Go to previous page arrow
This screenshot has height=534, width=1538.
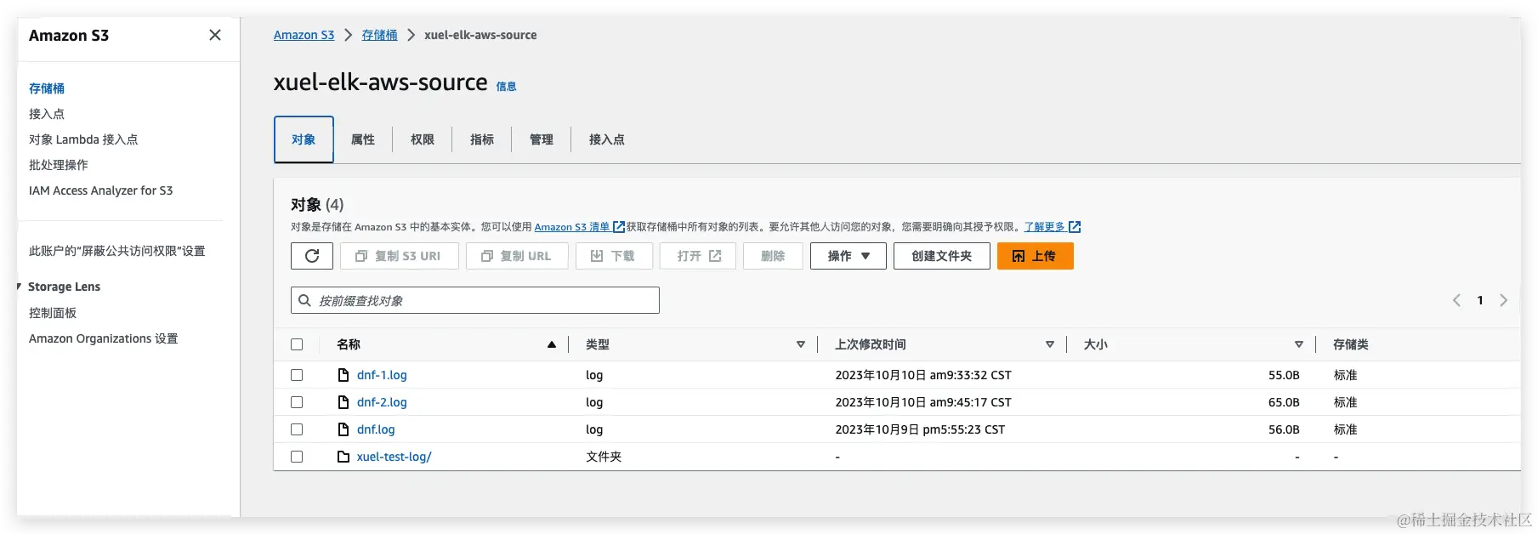[1456, 300]
